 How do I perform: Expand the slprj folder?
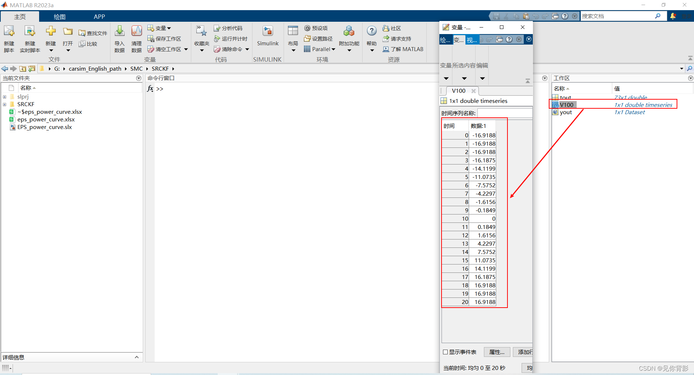(5, 97)
